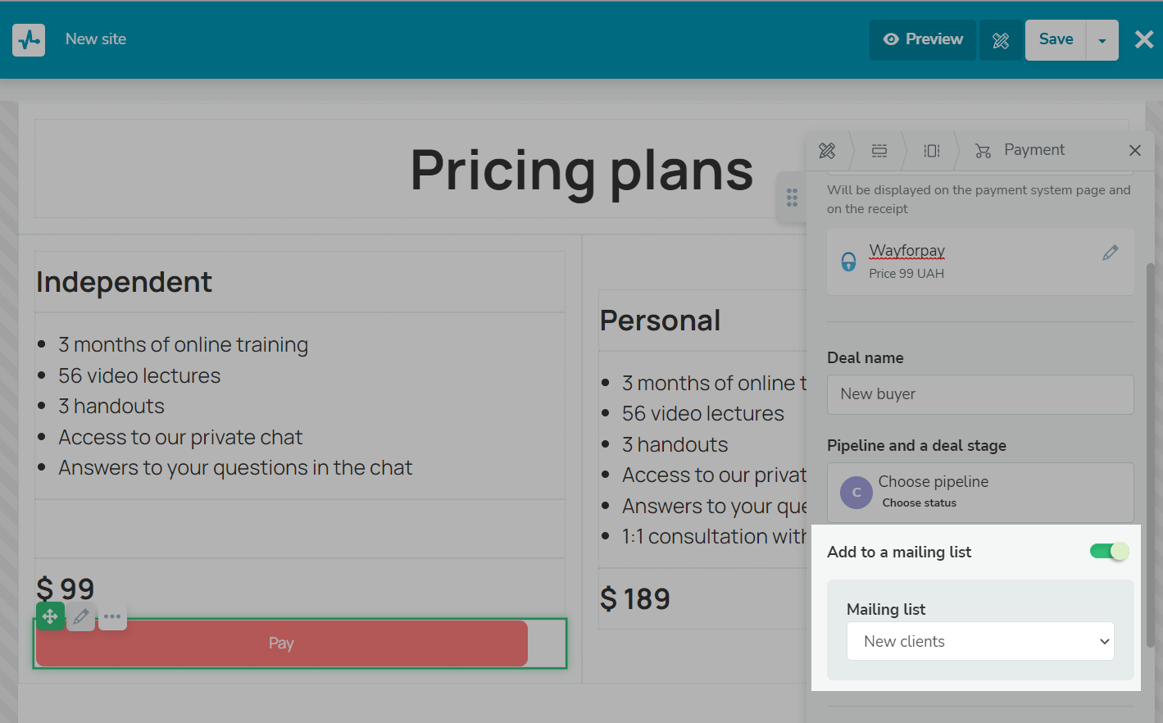This screenshot has height=723, width=1163.
Task: Select the Payment tab in the breadcrumb
Action: [x=1020, y=150]
